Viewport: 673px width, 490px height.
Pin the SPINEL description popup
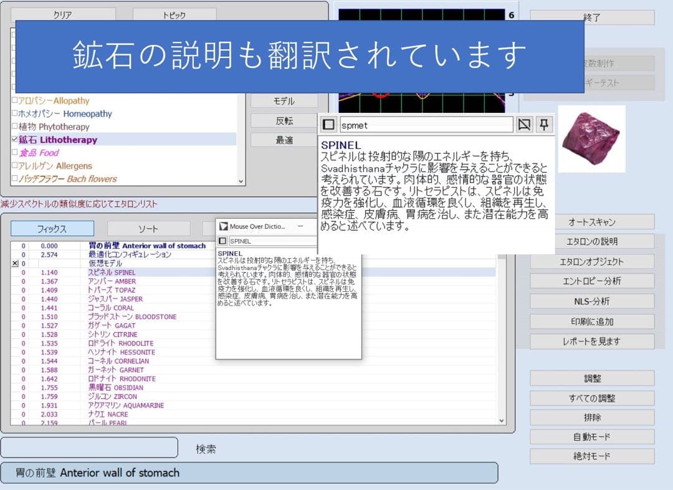tap(544, 124)
